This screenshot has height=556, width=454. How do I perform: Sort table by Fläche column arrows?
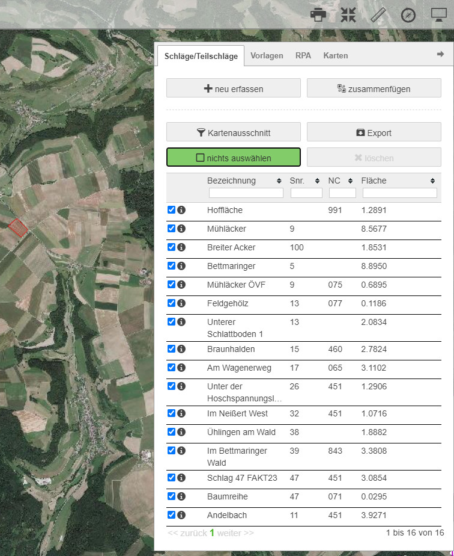pos(432,181)
